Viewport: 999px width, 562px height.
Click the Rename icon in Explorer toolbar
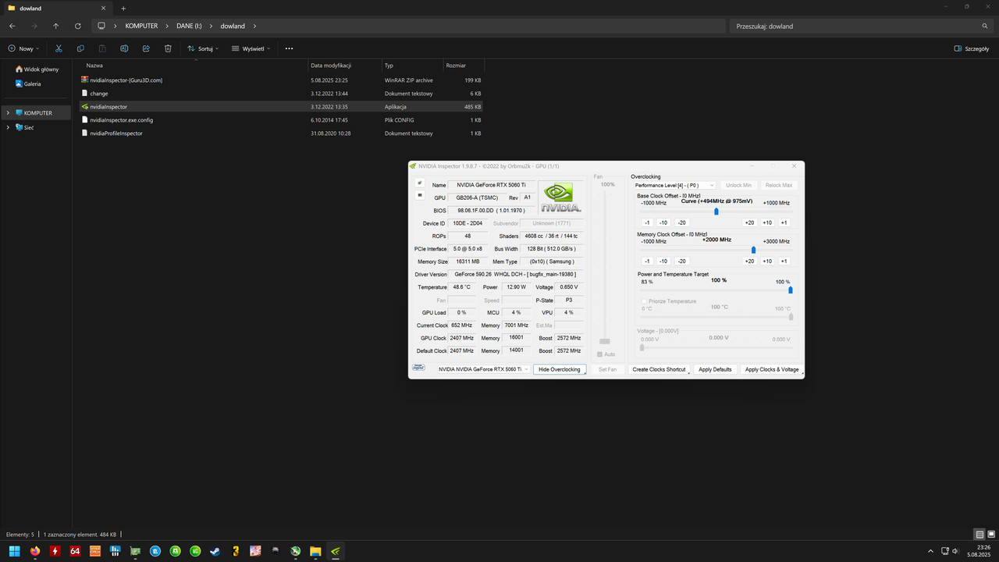point(124,48)
